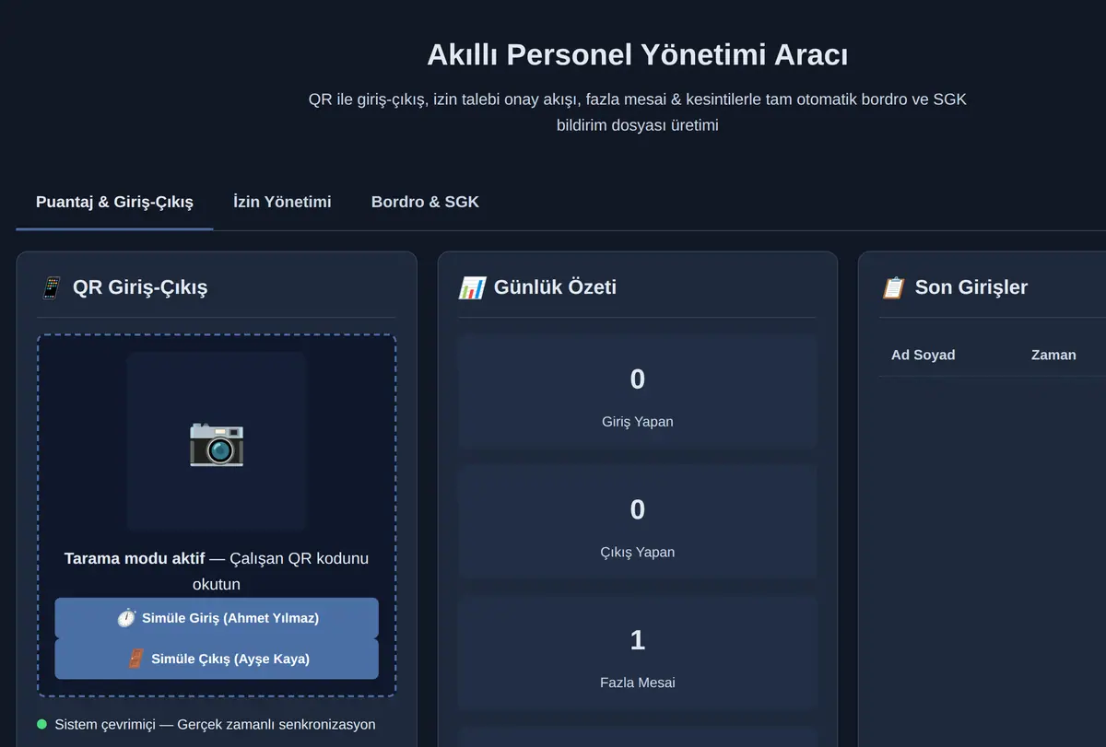
Task: Click the stopwatch icon on Simüle Giriş
Action: coord(126,618)
